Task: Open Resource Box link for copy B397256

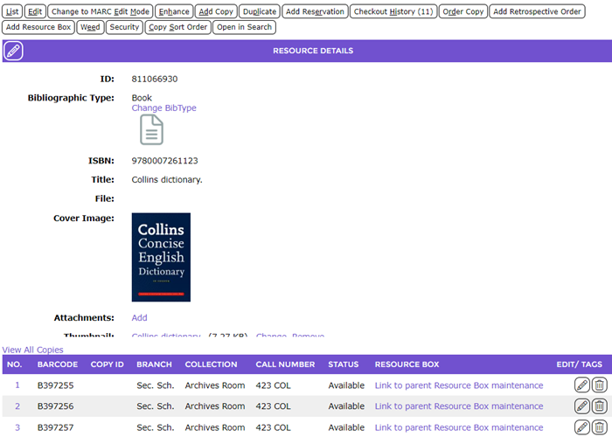Action: [x=459, y=406]
